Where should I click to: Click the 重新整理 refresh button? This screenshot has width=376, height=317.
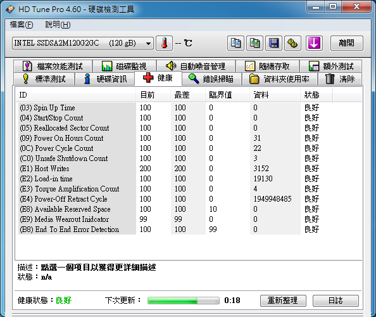(x=283, y=301)
